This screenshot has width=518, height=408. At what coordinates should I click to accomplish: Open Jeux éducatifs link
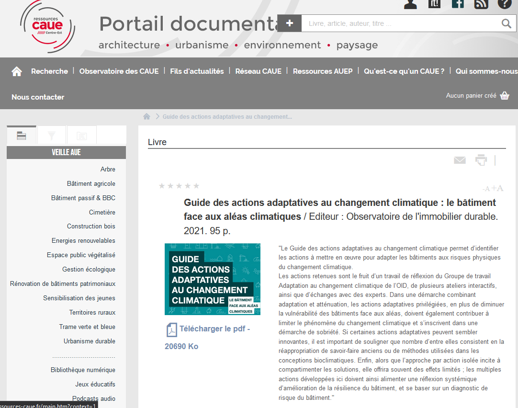coord(95,384)
